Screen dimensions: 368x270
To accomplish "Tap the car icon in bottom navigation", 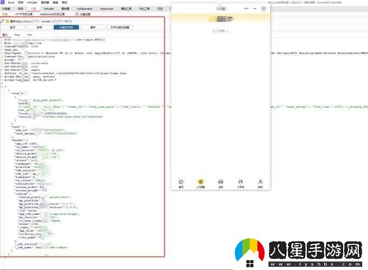I will pyautogui.click(x=220, y=182).
